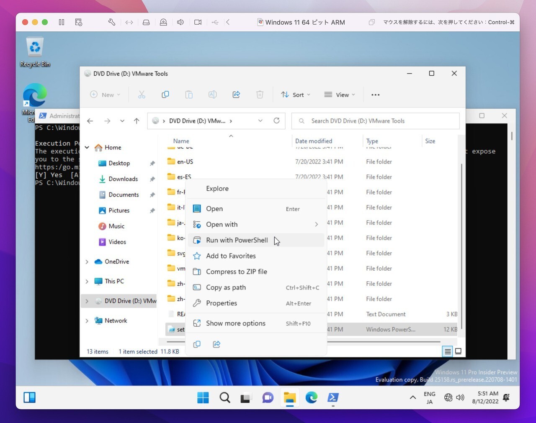The height and width of the screenshot is (423, 536).
Task: Expand the OneDrive tree node
Action: (x=87, y=261)
